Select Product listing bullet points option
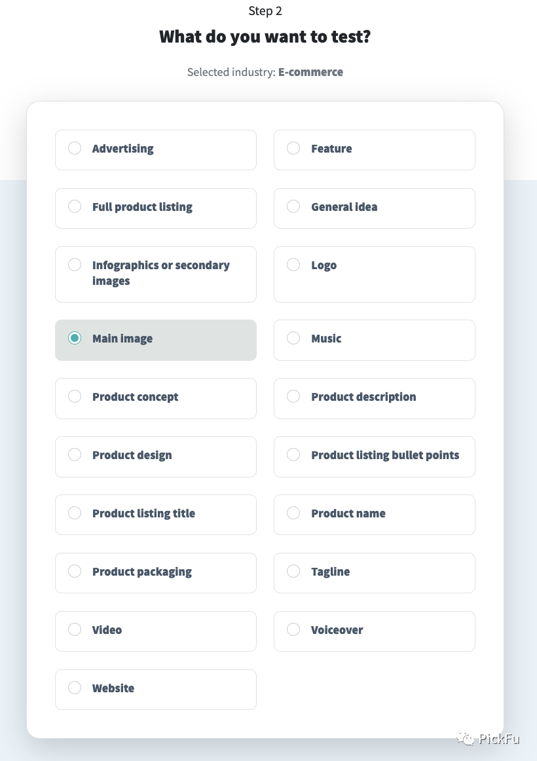The image size is (537, 761). [293, 455]
